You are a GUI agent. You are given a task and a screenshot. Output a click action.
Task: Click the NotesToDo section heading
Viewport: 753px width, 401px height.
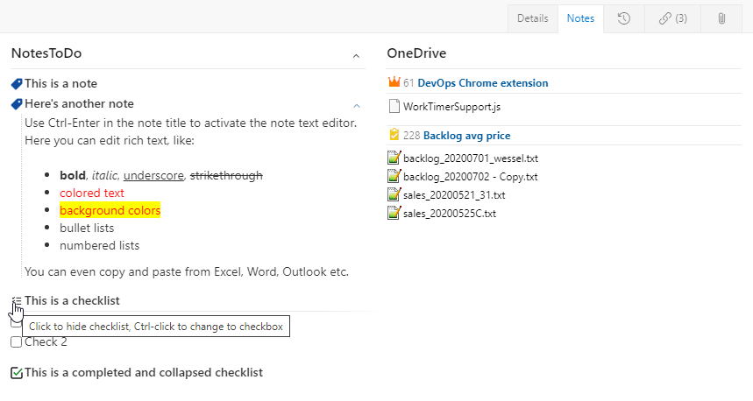[46, 53]
